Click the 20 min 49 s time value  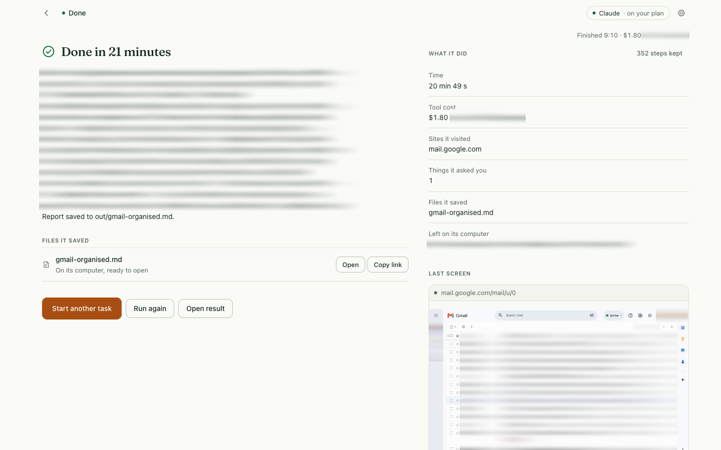pyautogui.click(x=448, y=86)
